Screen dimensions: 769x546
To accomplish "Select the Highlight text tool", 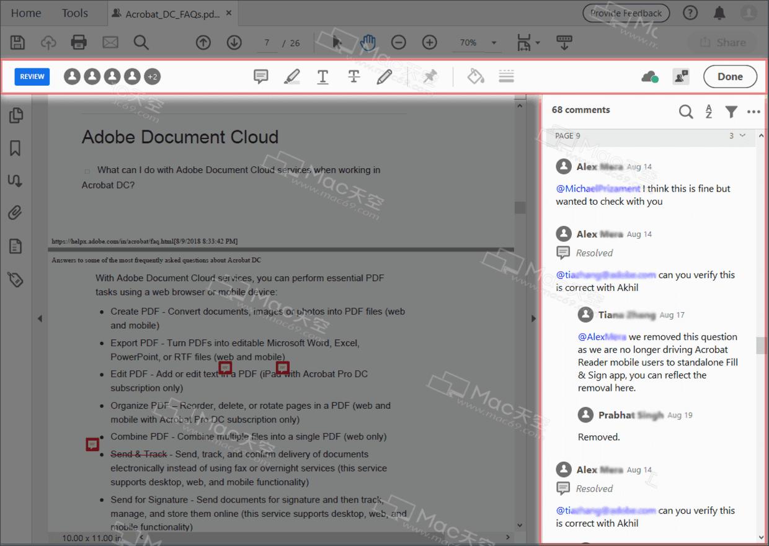I will click(291, 76).
